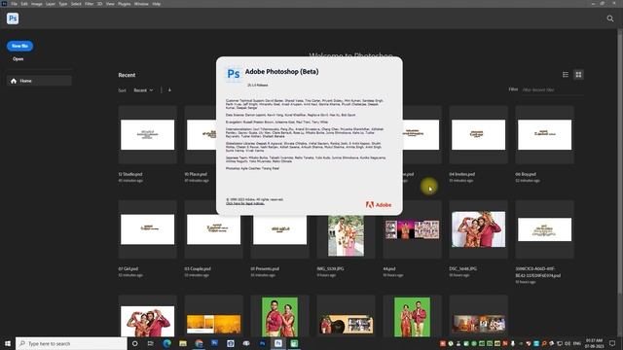The image size is (623, 350).
Task: Click the active Photoshop Beta taskbar icon
Action: [278, 343]
